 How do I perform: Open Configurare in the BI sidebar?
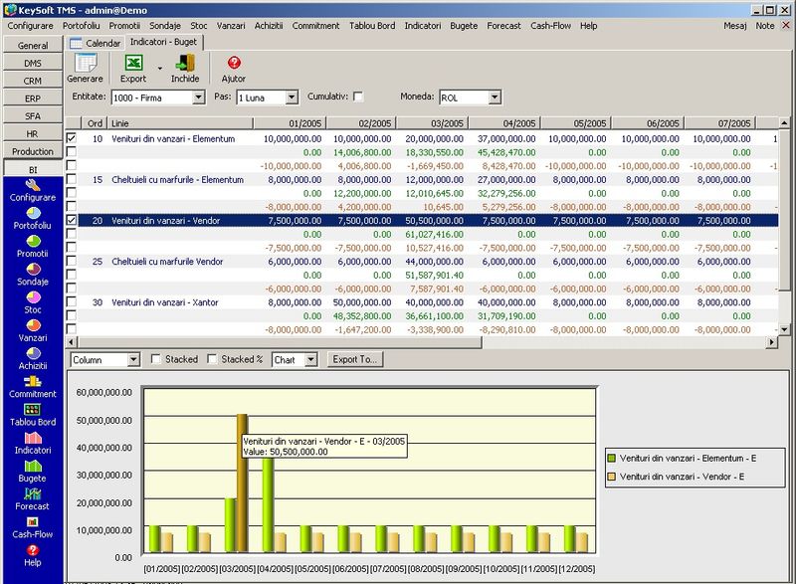click(33, 191)
